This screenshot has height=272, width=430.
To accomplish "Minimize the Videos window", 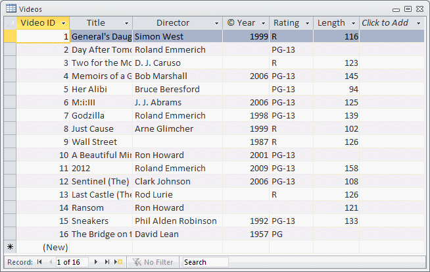I will tap(396, 10).
